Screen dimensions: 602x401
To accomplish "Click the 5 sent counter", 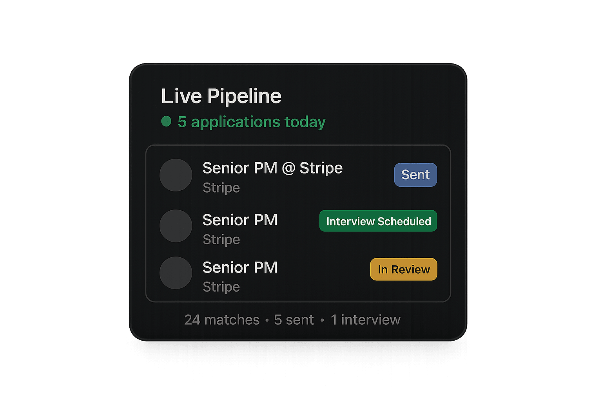I will click(x=294, y=320).
